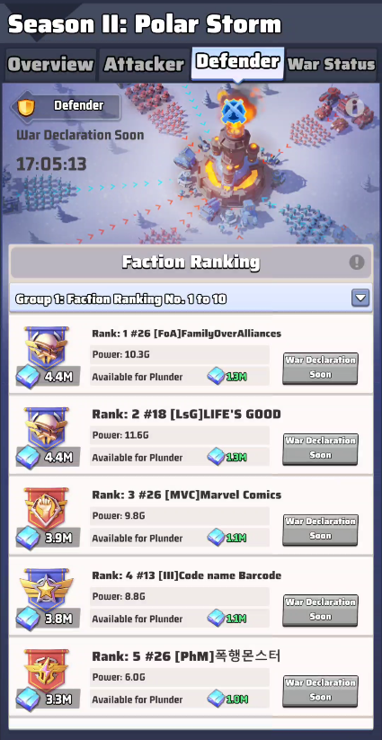Tap the gold shield Defender badge icon
Image resolution: width=382 pixels, height=740 pixels.
pos(26,107)
